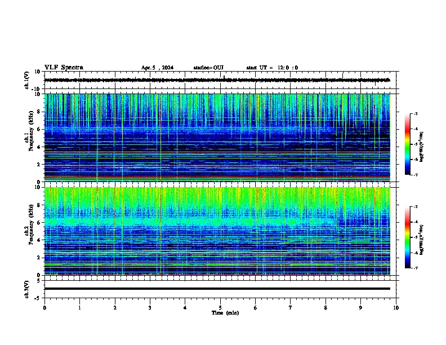The height and width of the screenshot is (345, 446).
Task: Click the "2" kHz tick on ch.1 frequency axis
Action: [39, 165]
